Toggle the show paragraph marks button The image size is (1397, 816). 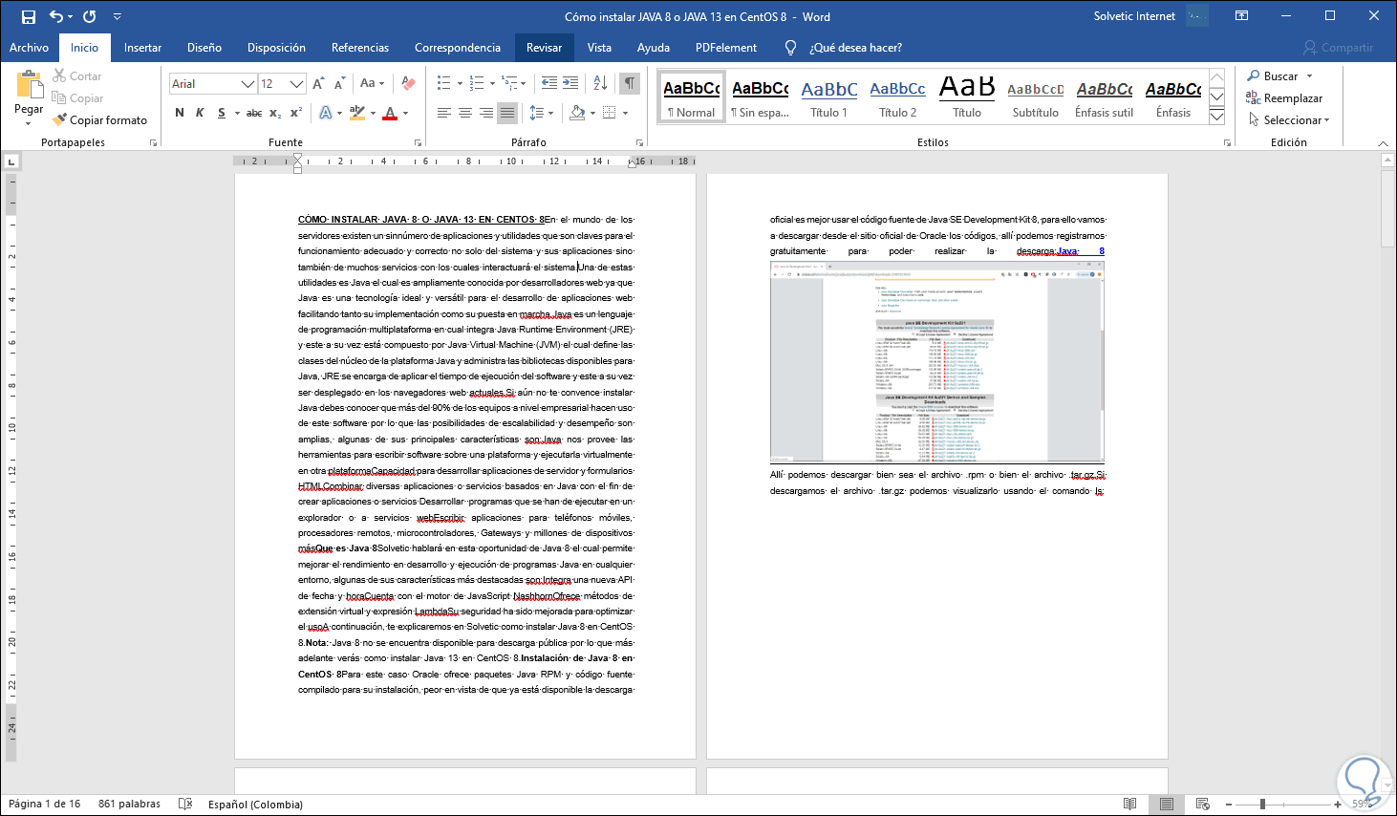coord(630,83)
